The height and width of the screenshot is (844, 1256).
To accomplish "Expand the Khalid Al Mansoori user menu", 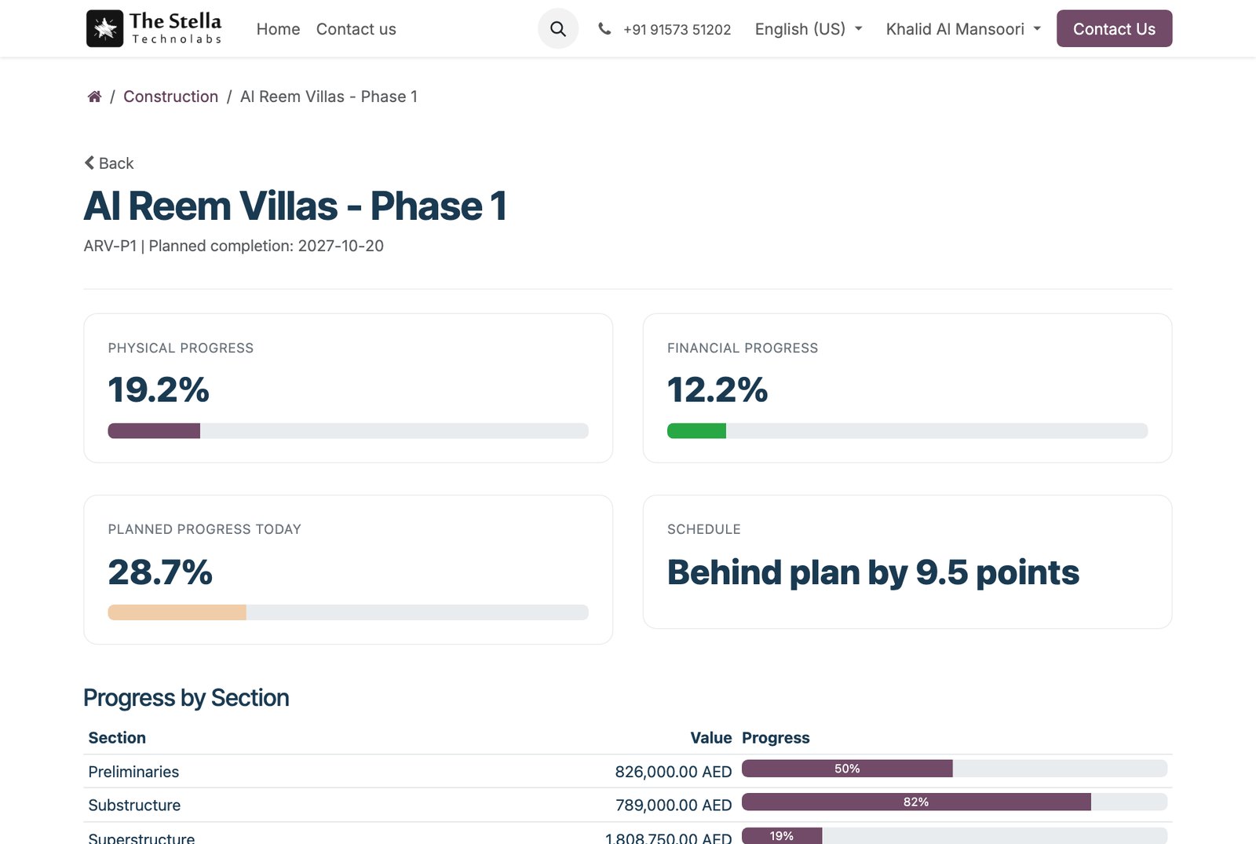I will point(963,29).
